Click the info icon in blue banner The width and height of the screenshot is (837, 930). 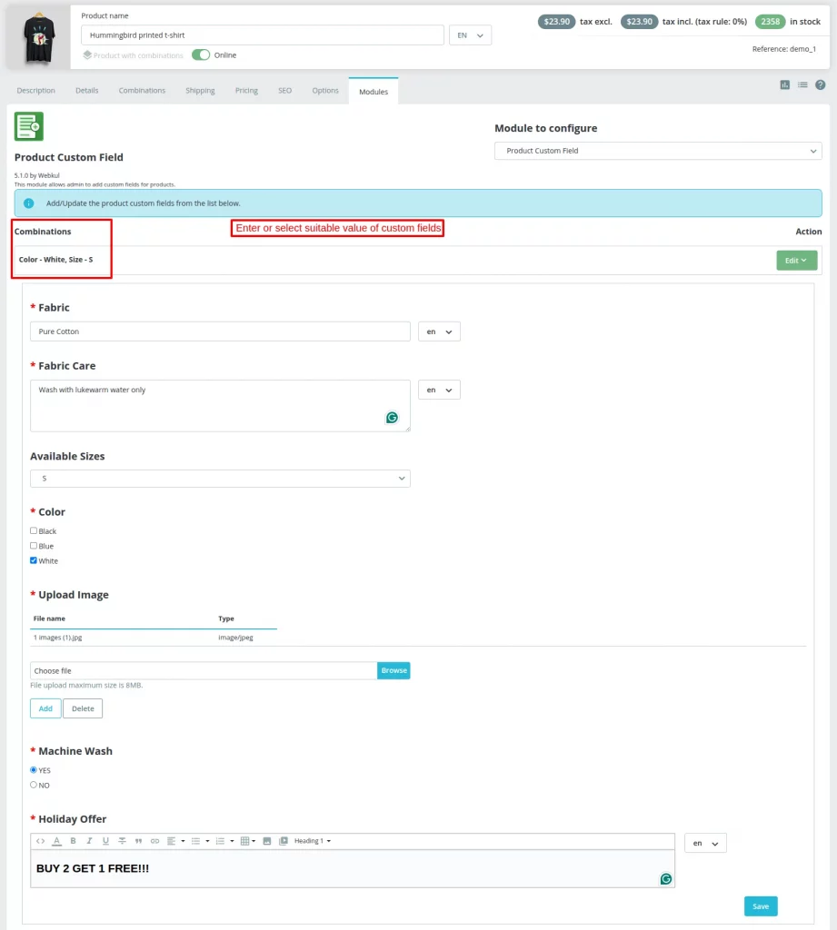coord(28,203)
